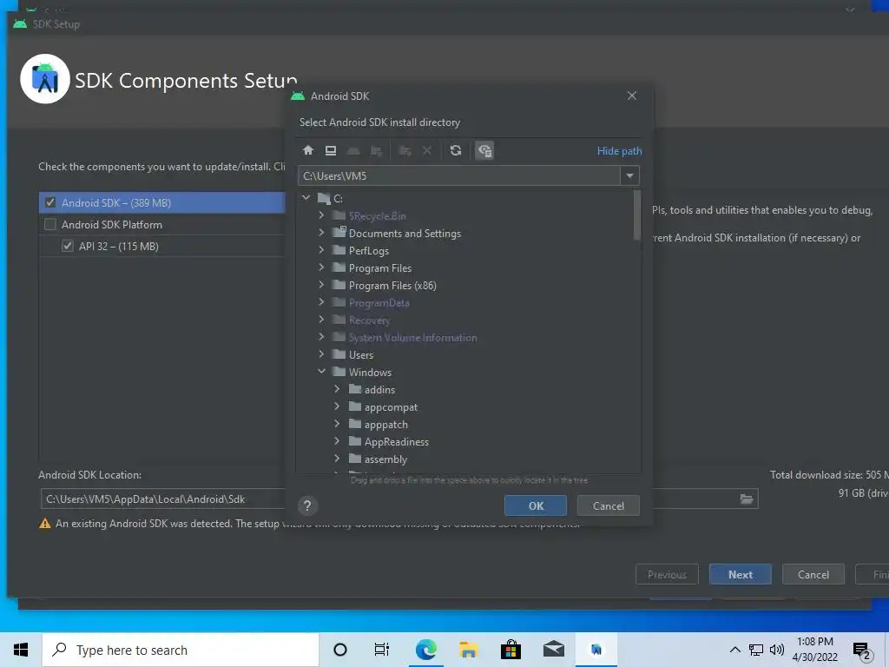Viewport: 889px width, 667px height.
Task: Open Cortana circle icon on taskbar
Action: point(340,650)
